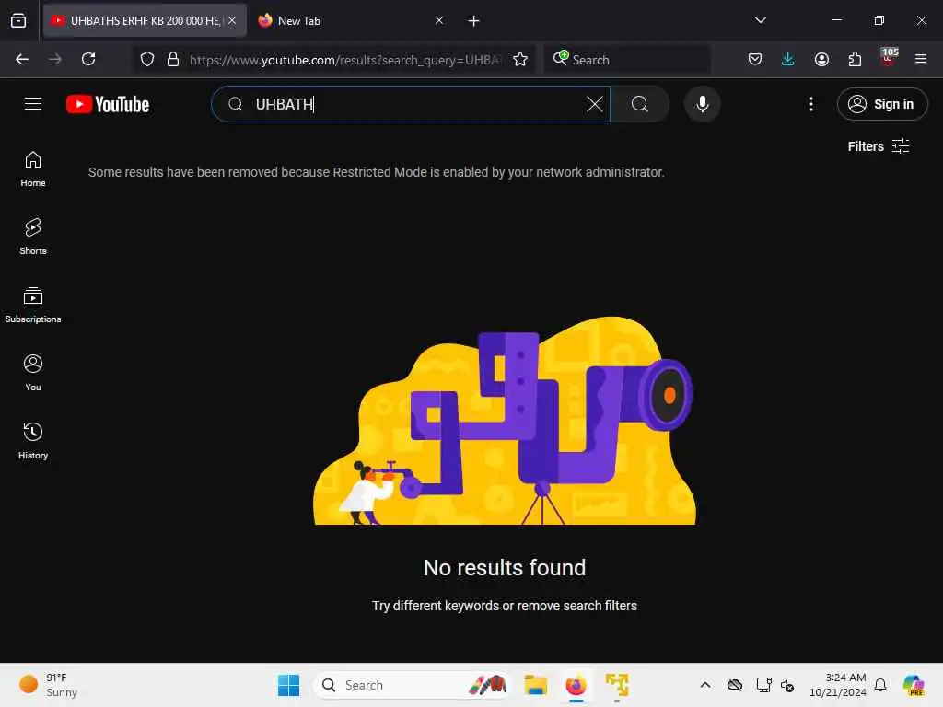Save page to Pocket
Viewport: 943px width, 707px height.
click(x=755, y=59)
